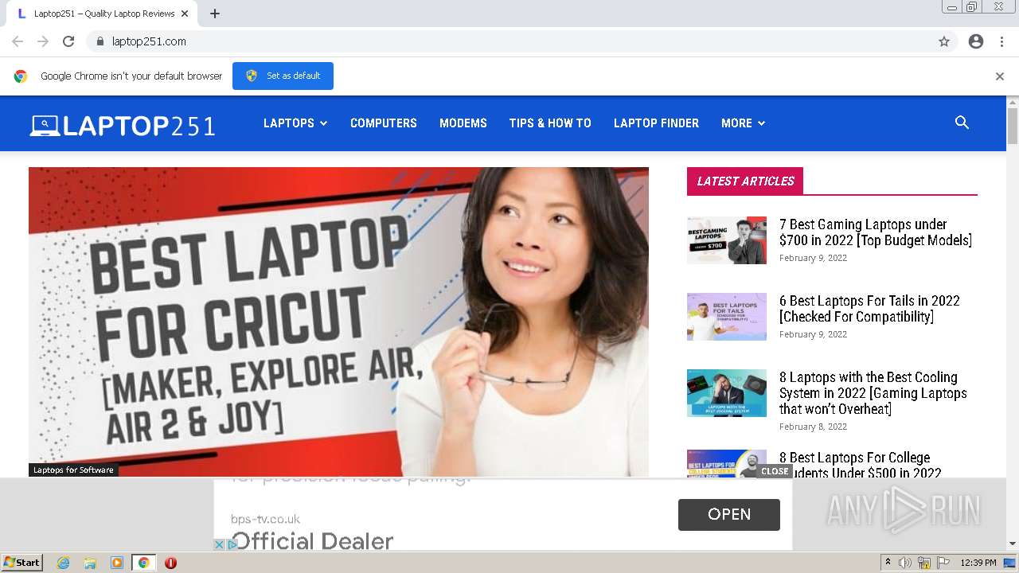Click the taskbar clock showing 12:39 PM
The width and height of the screenshot is (1019, 573).
point(978,563)
